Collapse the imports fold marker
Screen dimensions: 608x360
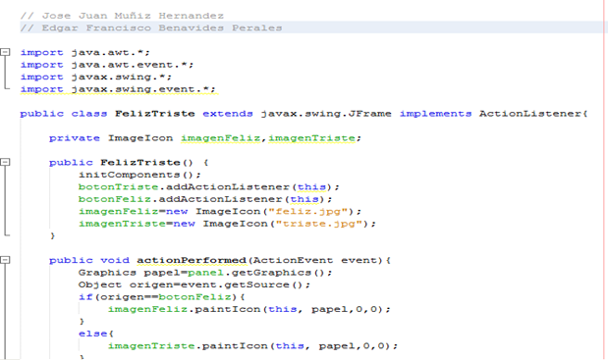point(5,52)
